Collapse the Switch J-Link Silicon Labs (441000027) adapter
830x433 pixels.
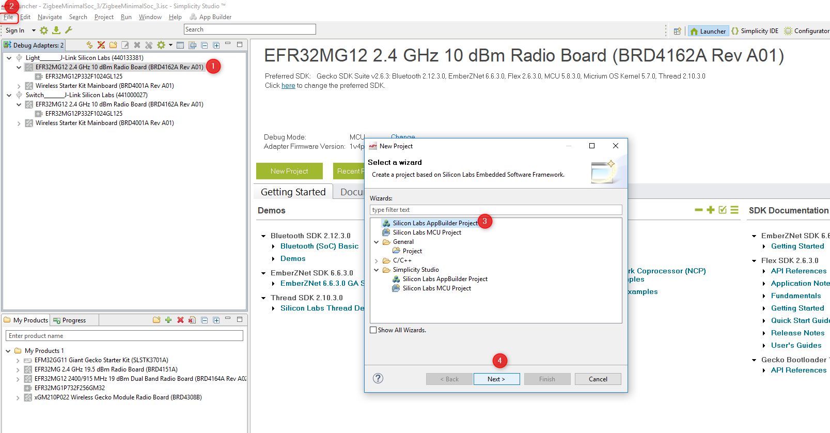(x=9, y=95)
